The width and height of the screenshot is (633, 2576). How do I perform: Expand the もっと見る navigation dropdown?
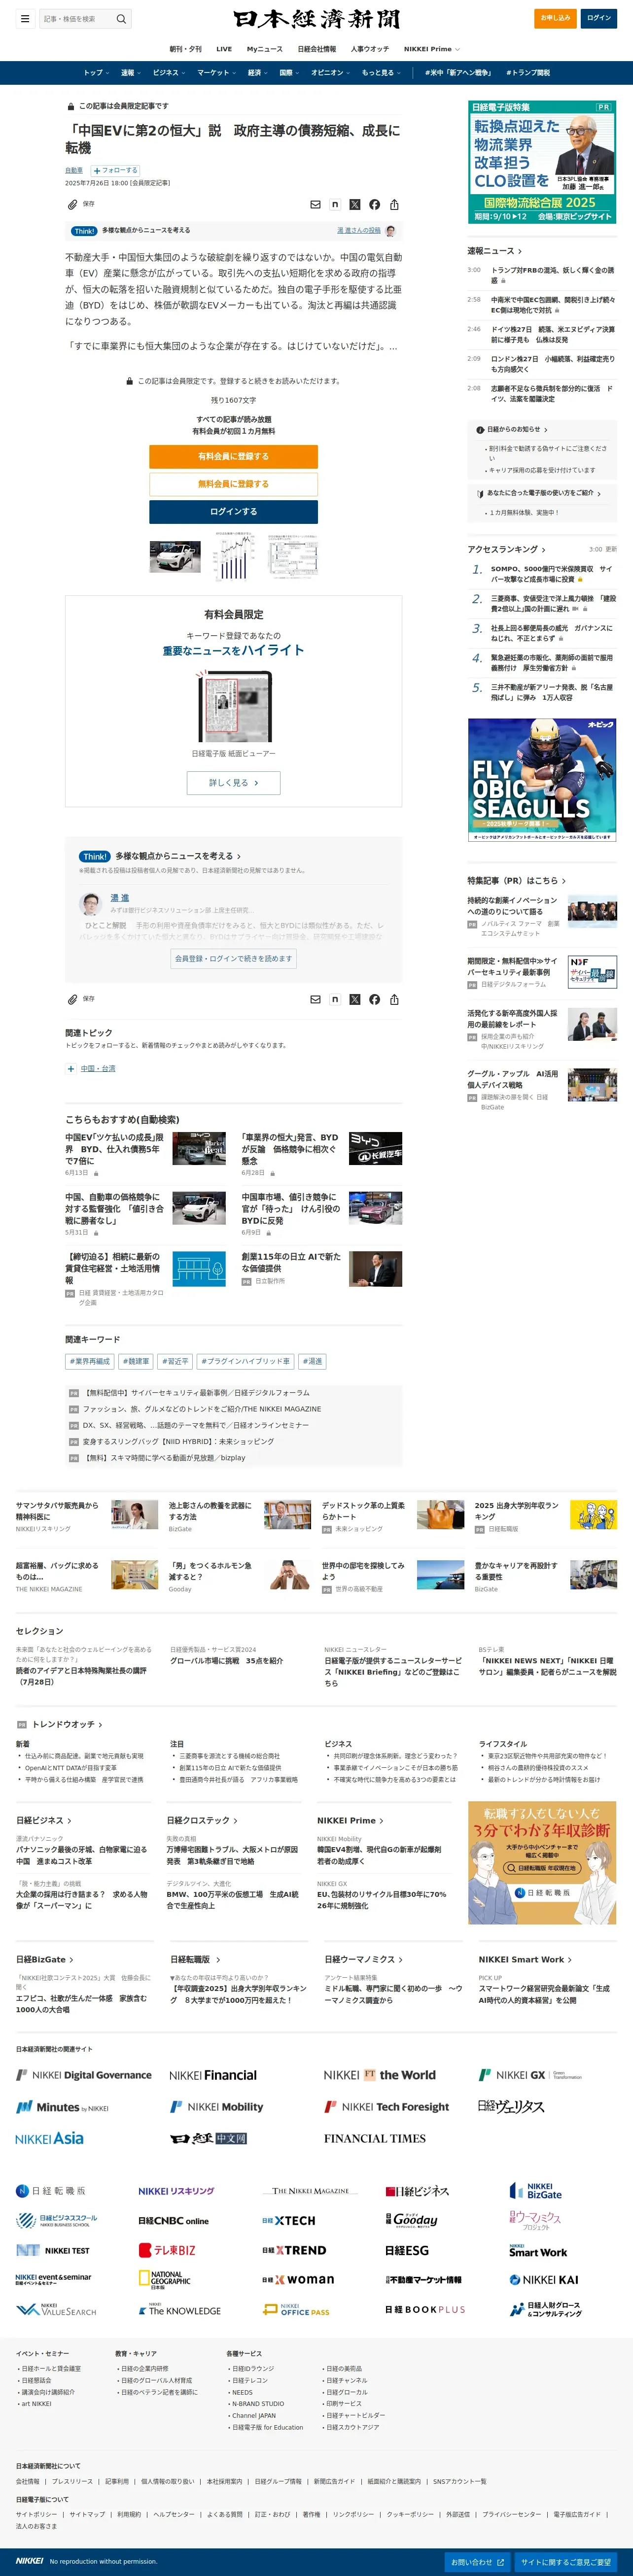(x=381, y=73)
